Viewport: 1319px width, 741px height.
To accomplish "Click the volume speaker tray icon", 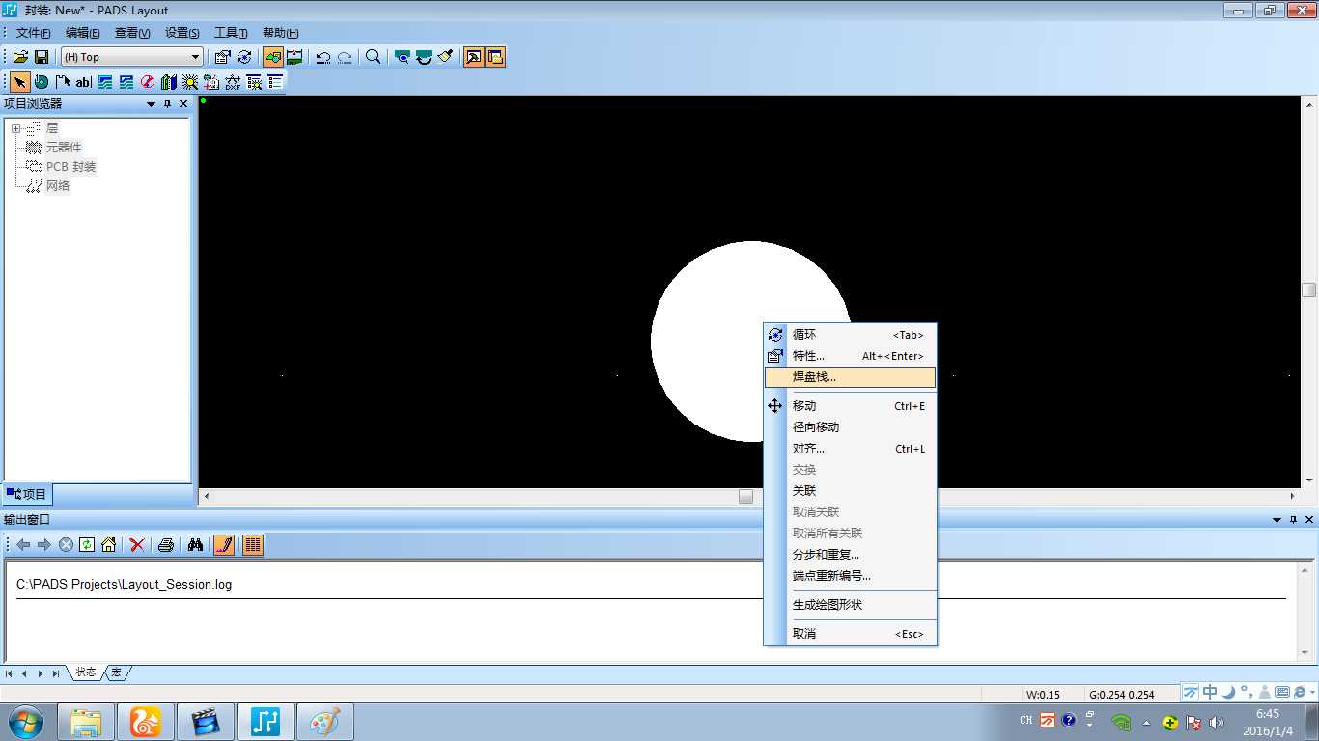I will coord(1216,723).
